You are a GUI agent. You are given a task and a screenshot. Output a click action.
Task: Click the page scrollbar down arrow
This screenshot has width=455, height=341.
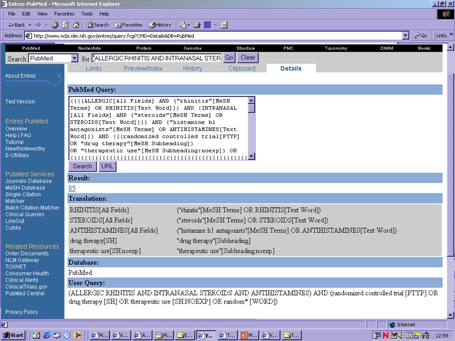point(450,315)
